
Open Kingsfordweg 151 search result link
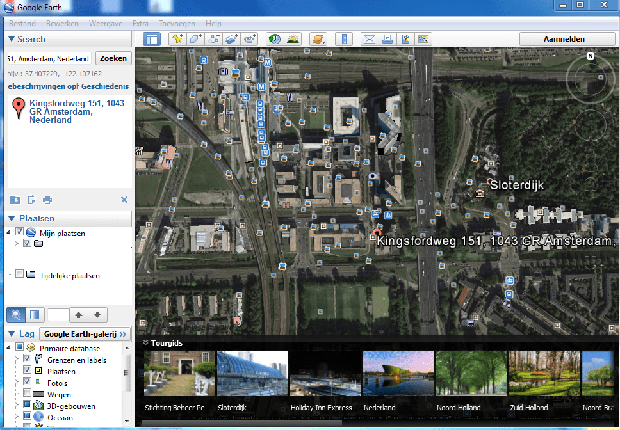[x=77, y=111]
